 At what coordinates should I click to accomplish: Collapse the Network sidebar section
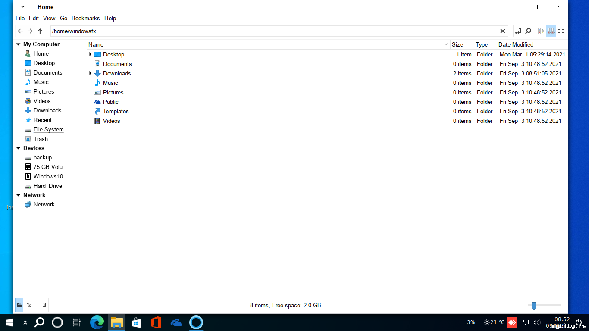(18, 195)
